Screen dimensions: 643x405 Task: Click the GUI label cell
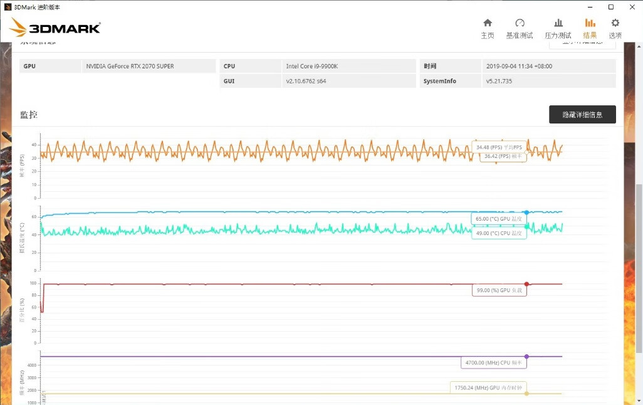[250, 81]
